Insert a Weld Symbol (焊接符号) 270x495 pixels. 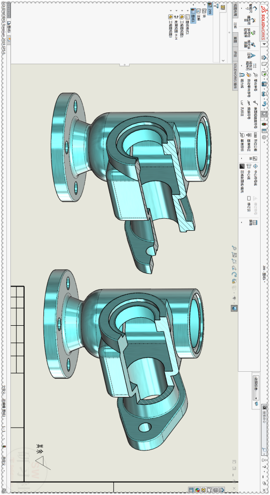(x=249, y=110)
